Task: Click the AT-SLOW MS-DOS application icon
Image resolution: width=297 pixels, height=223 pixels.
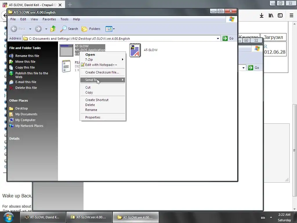Action: (x=66, y=50)
